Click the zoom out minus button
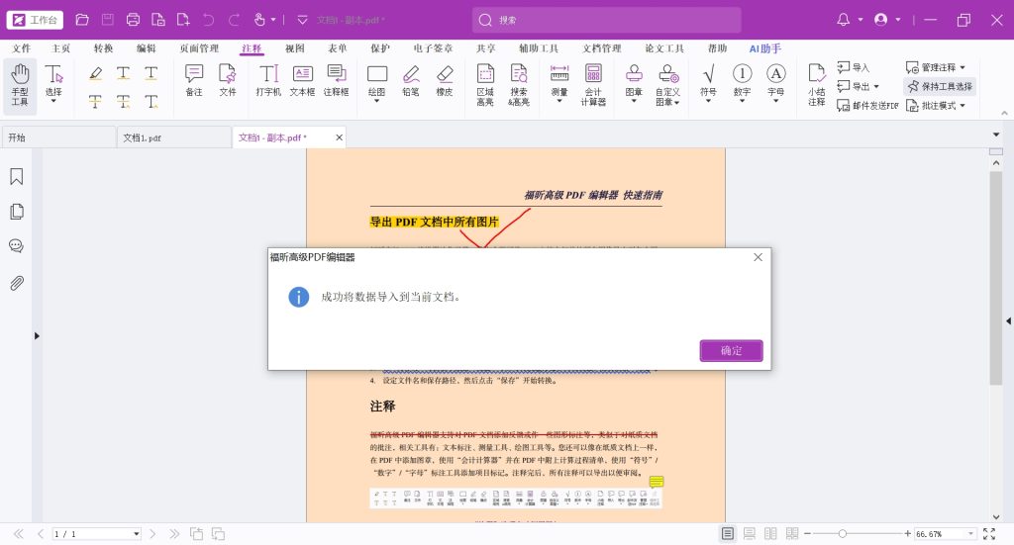This screenshot has width=1014, height=545. click(x=807, y=534)
